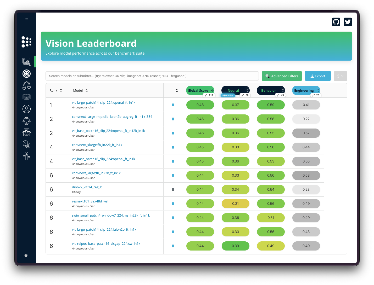Expand the Engineering 25 benchmarks badge
Image resolution: width=374 pixels, height=285 pixels.
(x=316, y=95)
